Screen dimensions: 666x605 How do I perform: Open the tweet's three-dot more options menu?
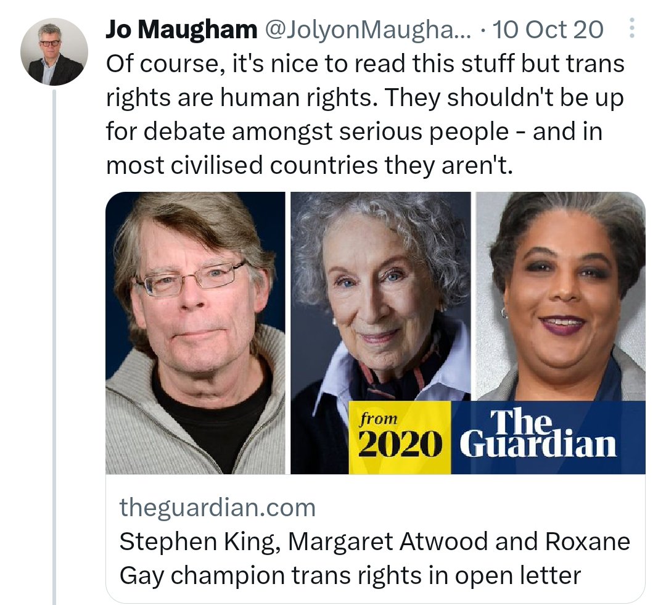(631, 28)
